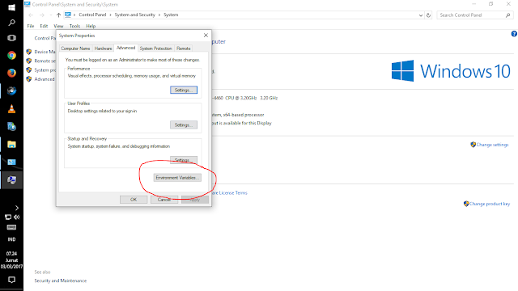Open the Edit menu
The height and width of the screenshot is (291, 518).
pos(44,26)
